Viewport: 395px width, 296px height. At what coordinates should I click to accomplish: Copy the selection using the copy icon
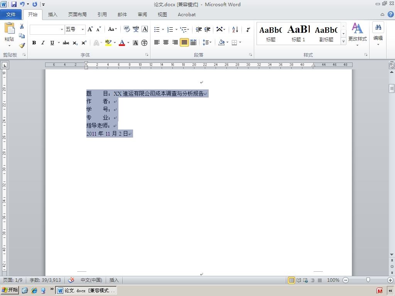(22, 36)
